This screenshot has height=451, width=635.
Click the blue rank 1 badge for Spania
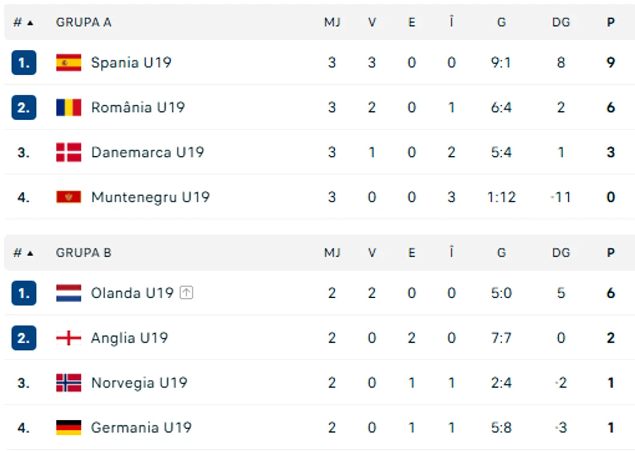coord(24,63)
